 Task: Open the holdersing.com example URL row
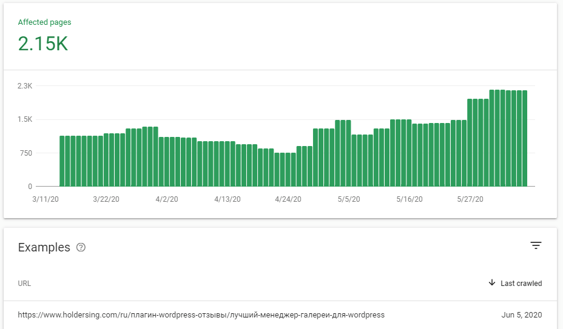pyautogui.click(x=280, y=315)
